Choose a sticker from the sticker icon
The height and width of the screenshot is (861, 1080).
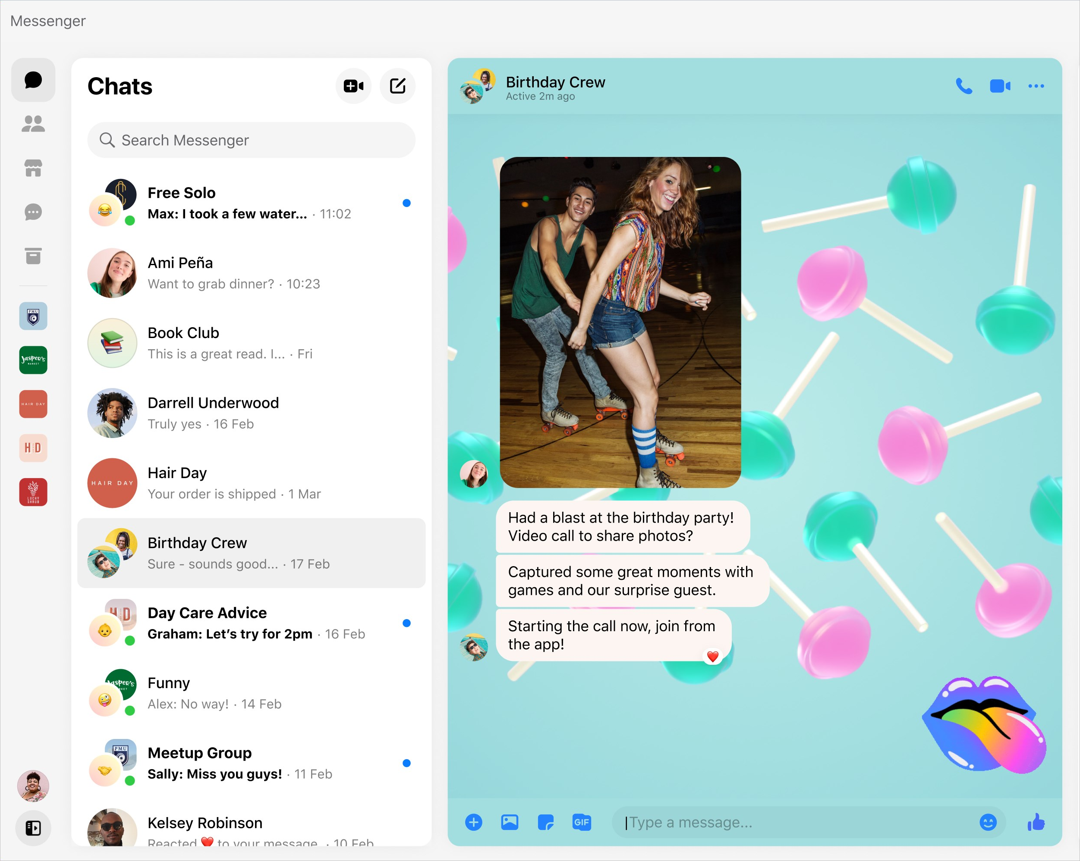coord(545,823)
